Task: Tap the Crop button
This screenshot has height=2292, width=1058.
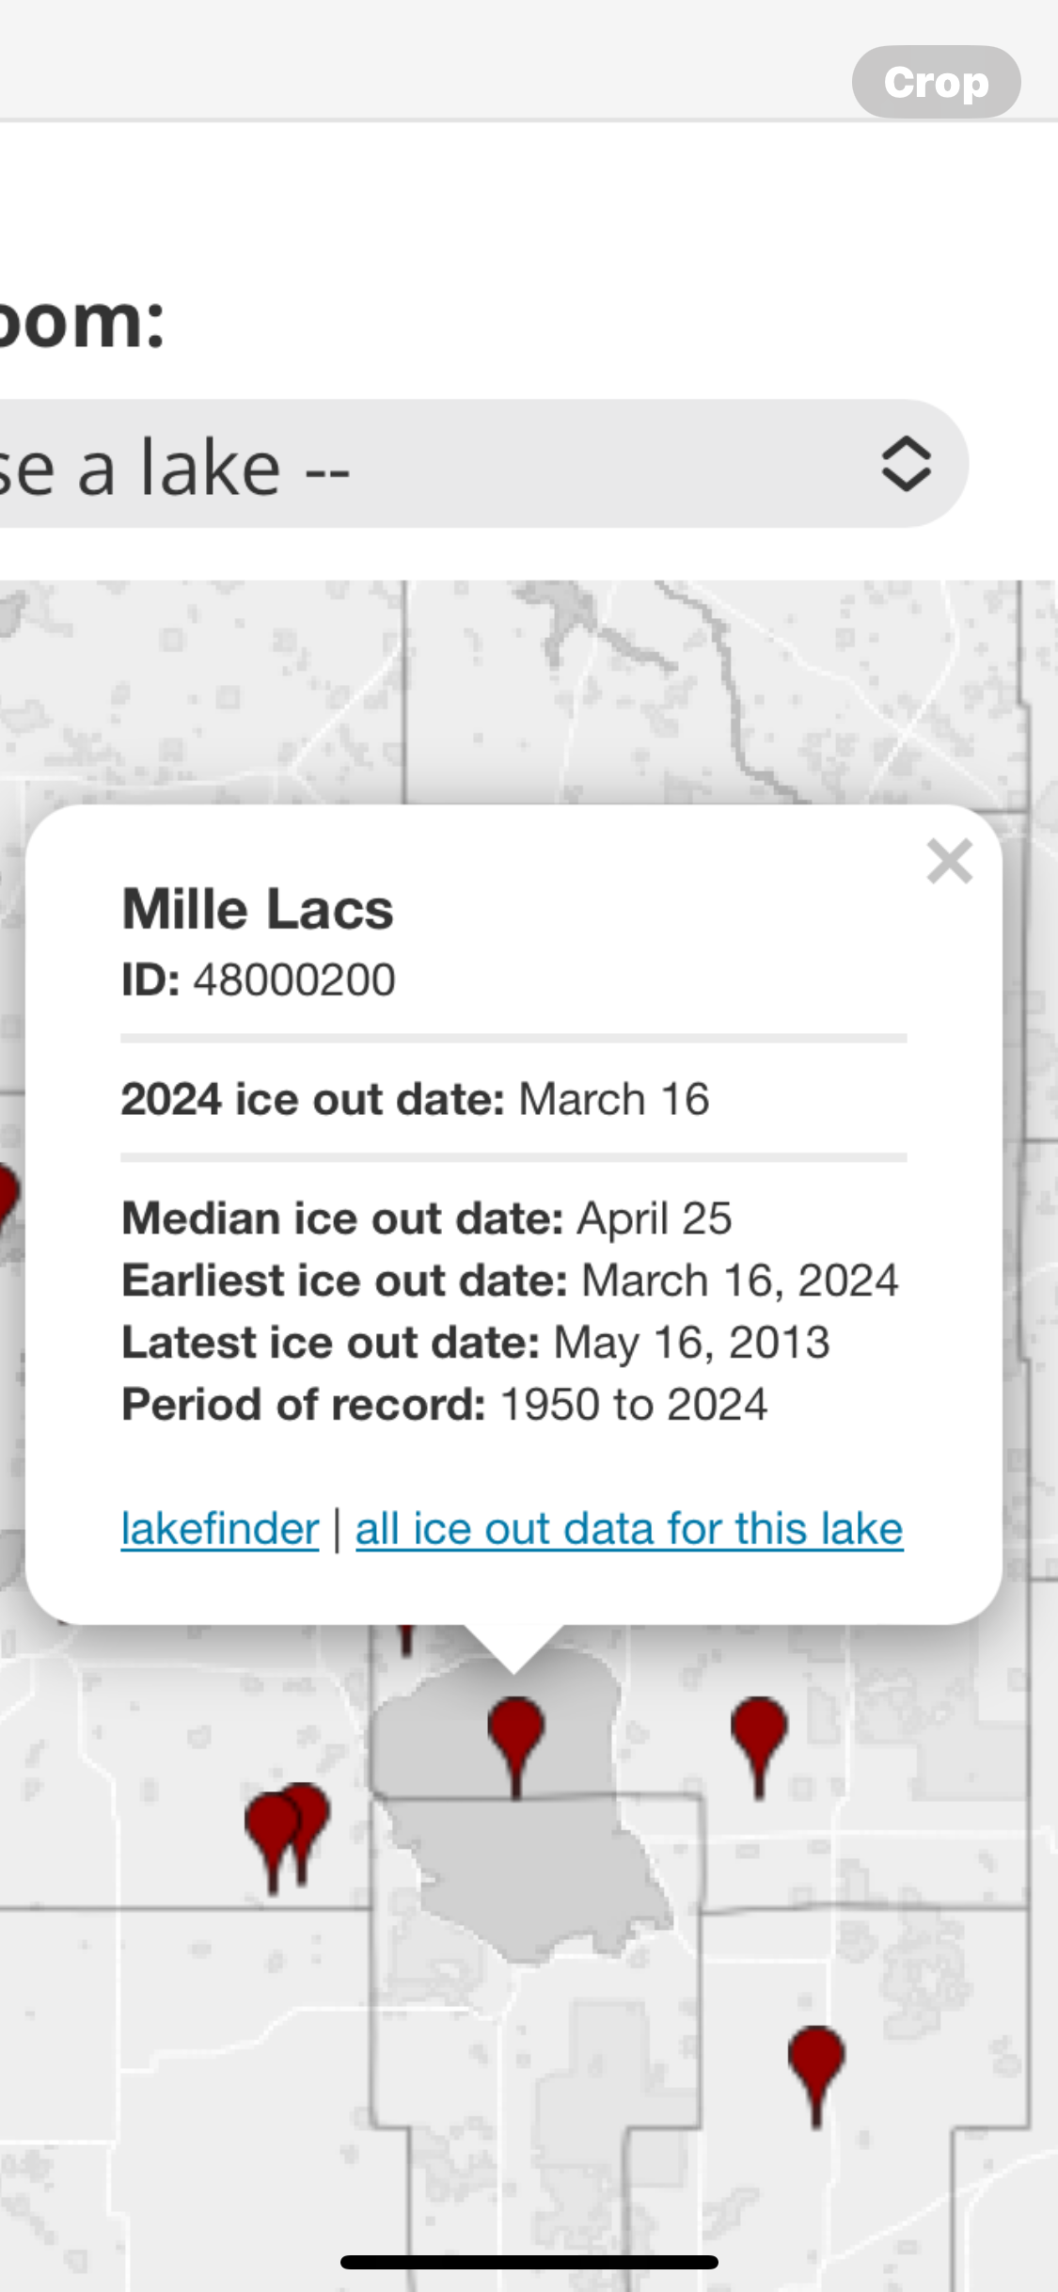Action: point(936,82)
